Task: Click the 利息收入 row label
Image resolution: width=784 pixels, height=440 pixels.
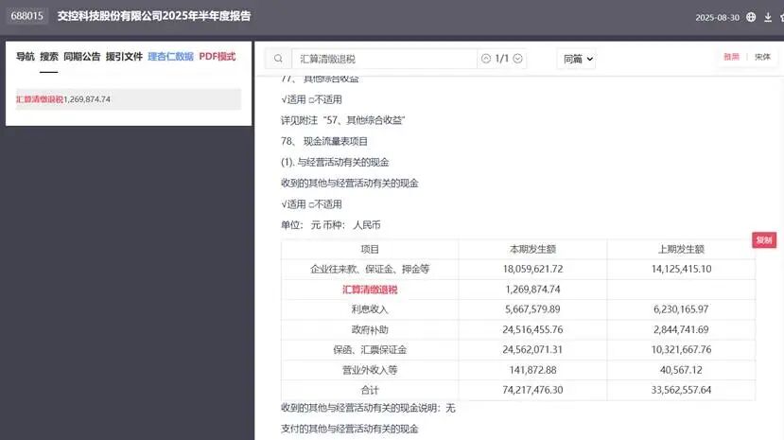Action: (370, 309)
